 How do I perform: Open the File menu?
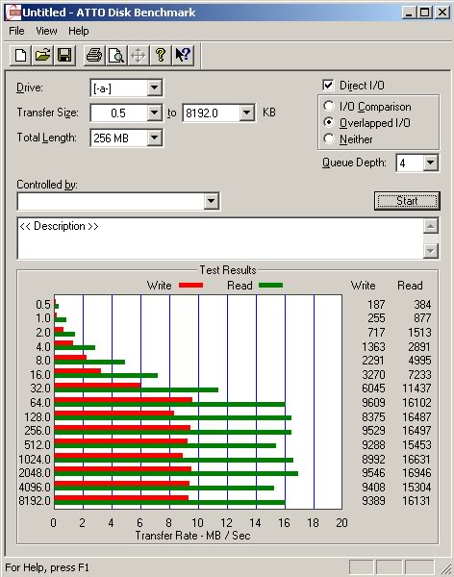pos(16,31)
